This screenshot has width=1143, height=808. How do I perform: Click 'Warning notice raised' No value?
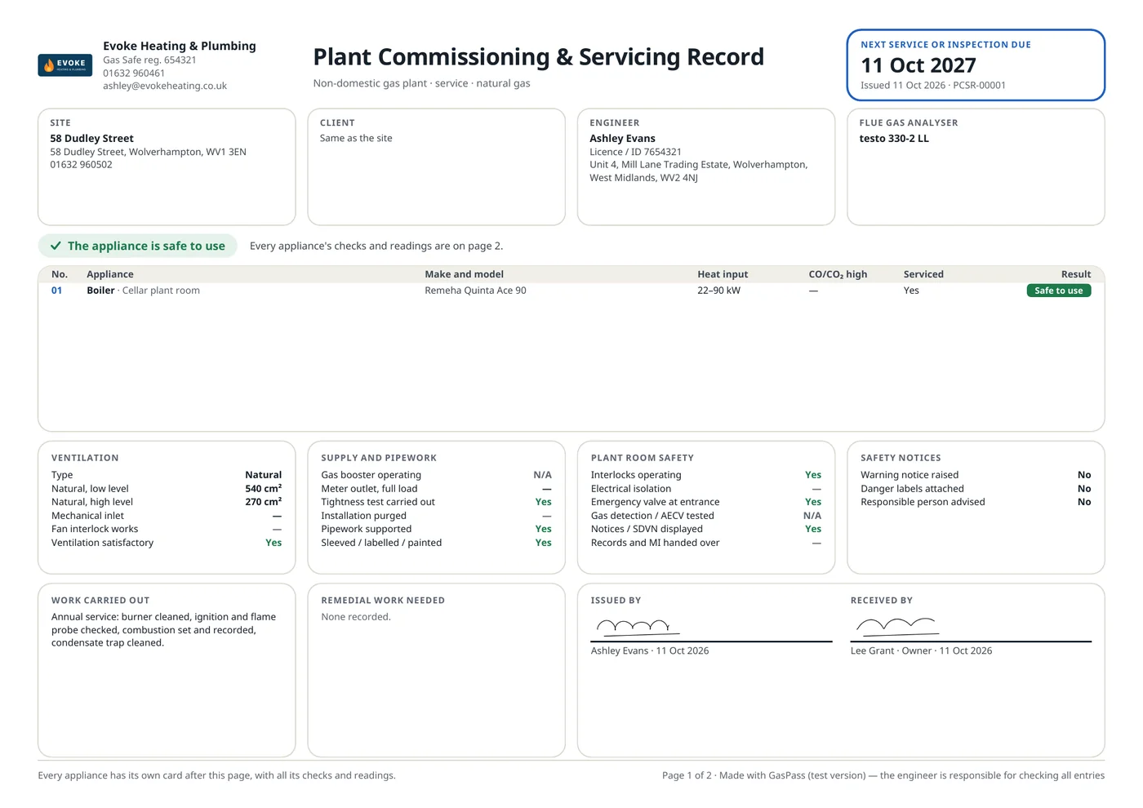click(1084, 475)
